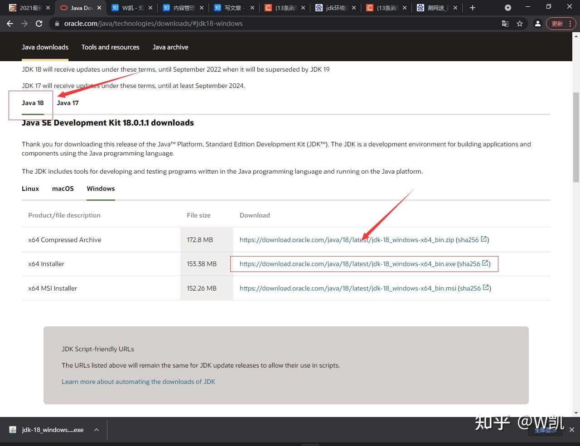580x446 pixels.
Task: Open sha256 checksum for the MSI Installer
Action: click(470, 288)
